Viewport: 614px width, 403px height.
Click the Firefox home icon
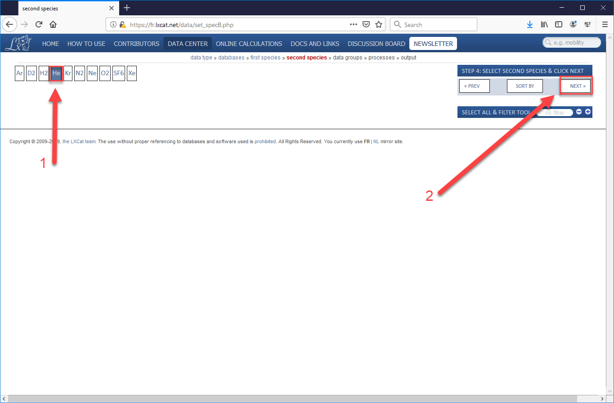[x=53, y=25]
